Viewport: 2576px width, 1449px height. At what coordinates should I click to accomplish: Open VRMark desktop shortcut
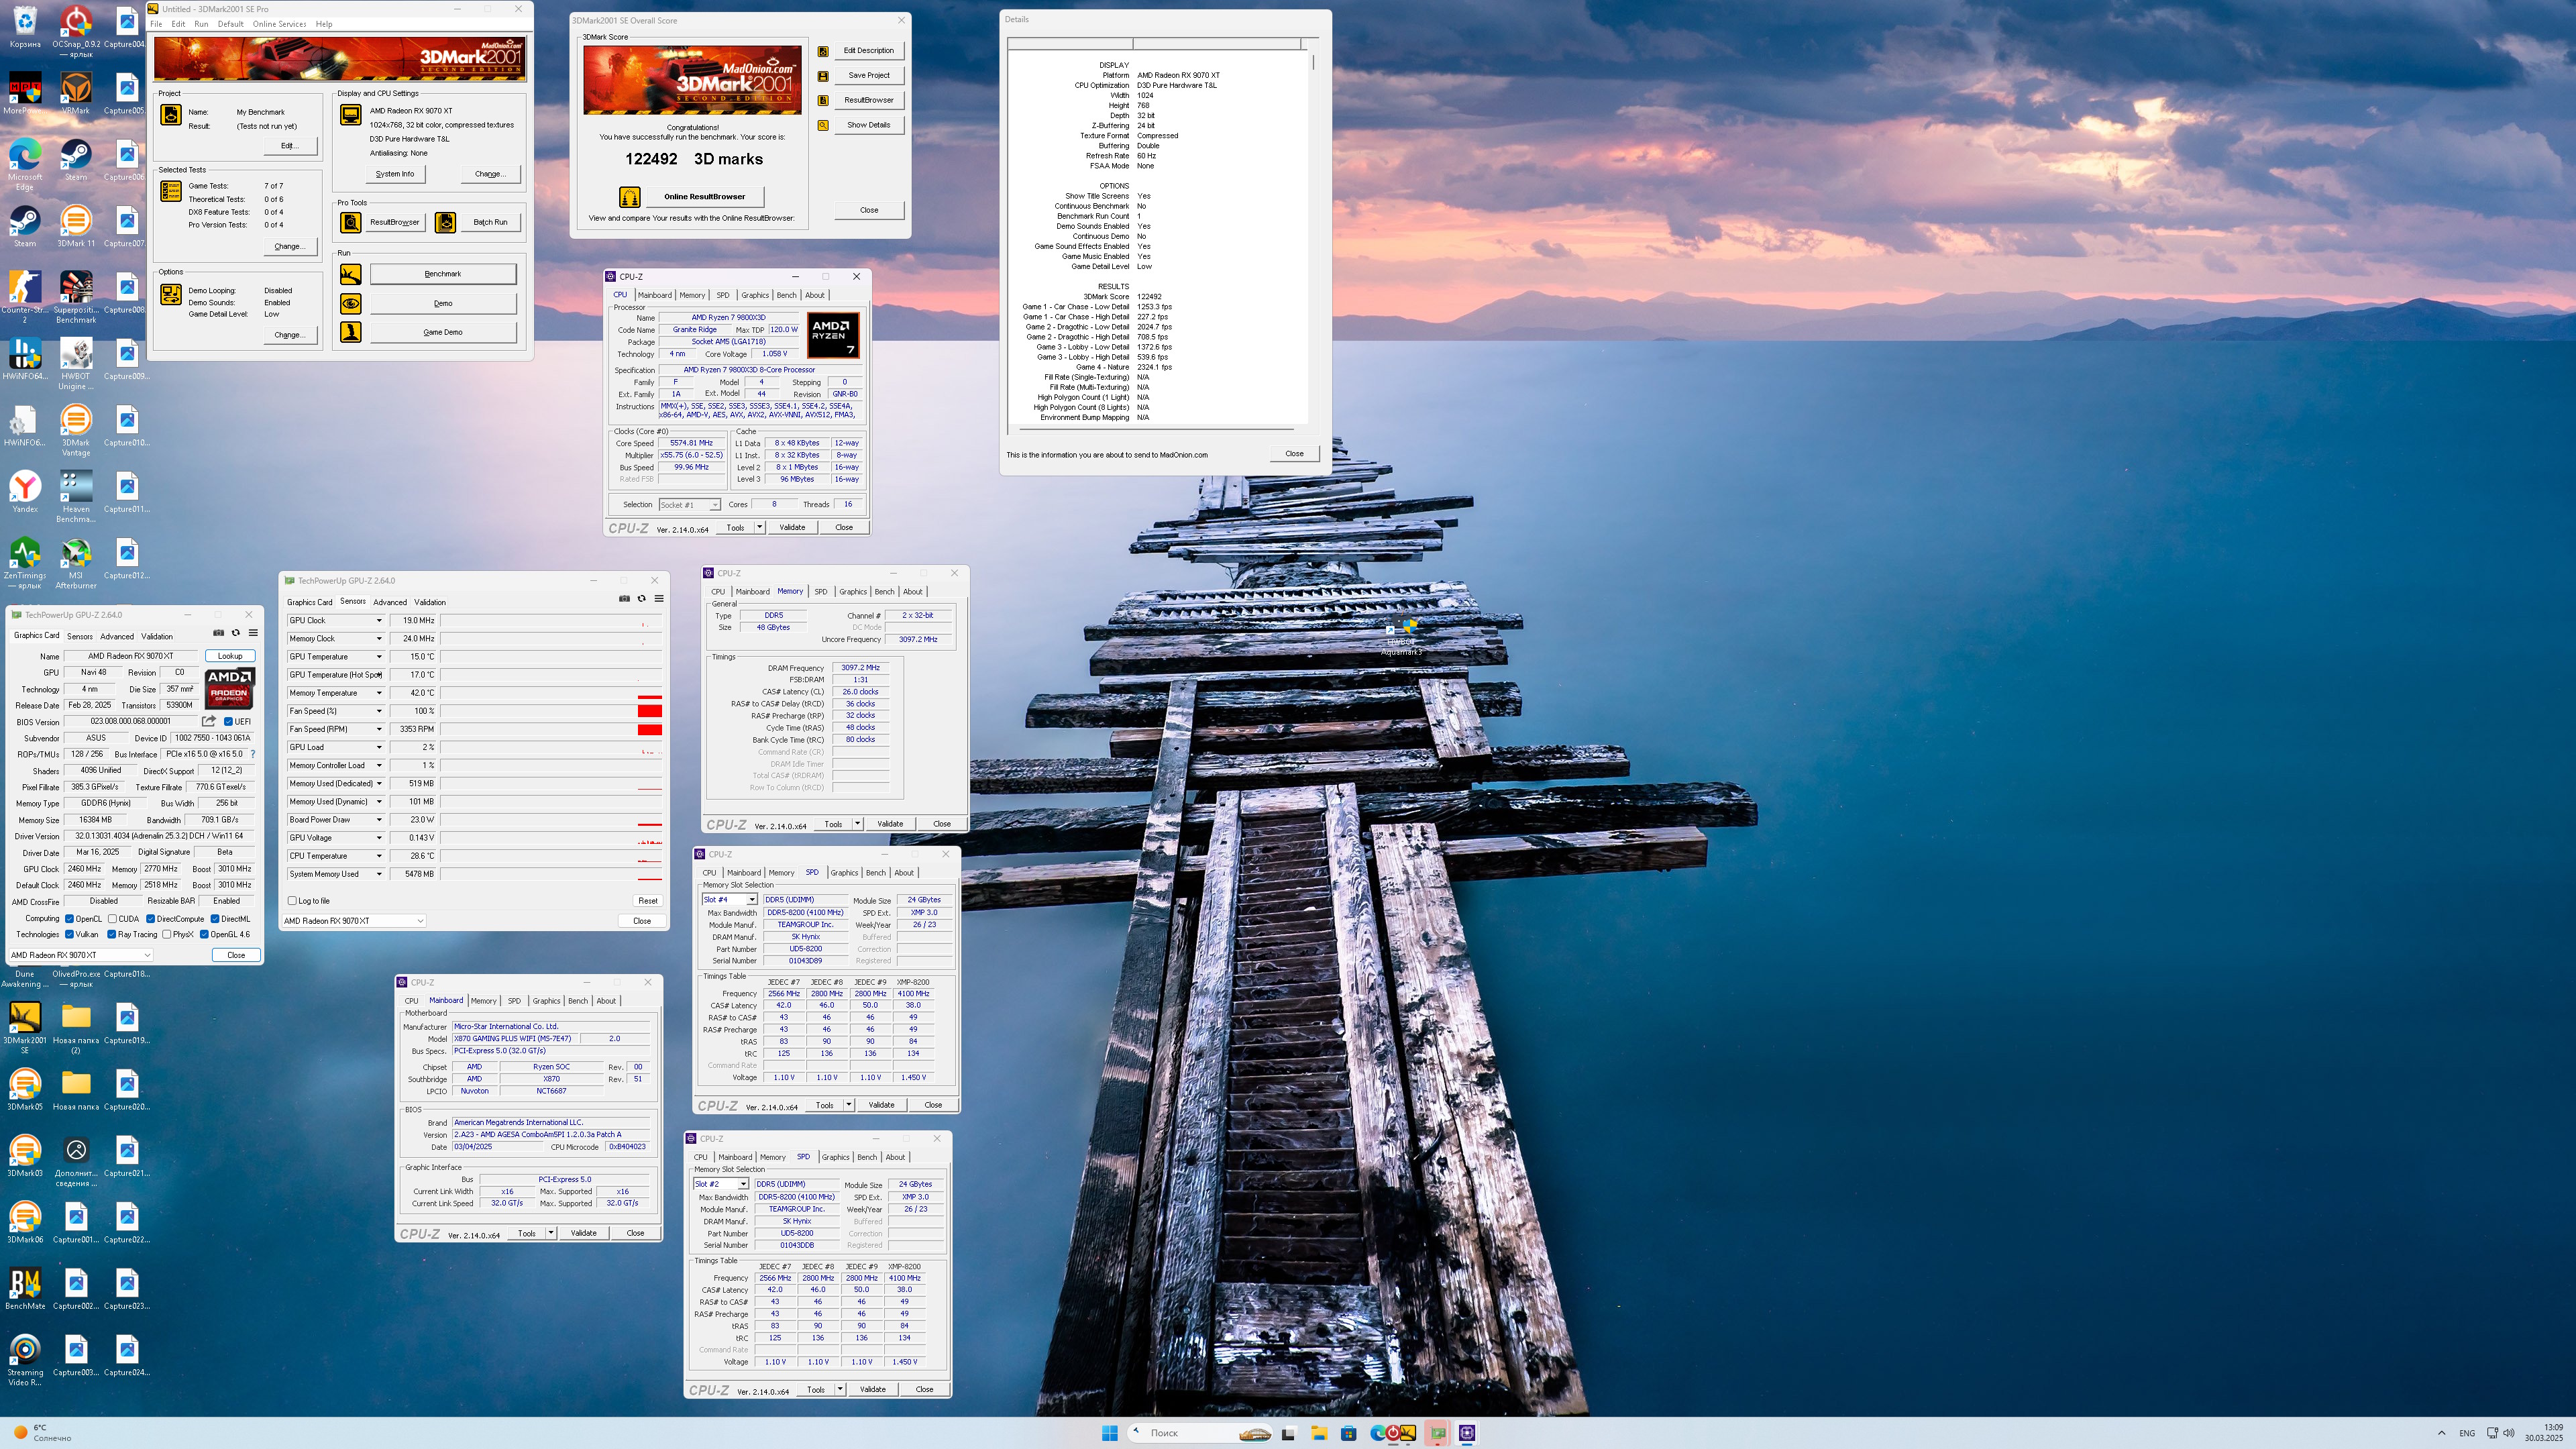coord(76,94)
